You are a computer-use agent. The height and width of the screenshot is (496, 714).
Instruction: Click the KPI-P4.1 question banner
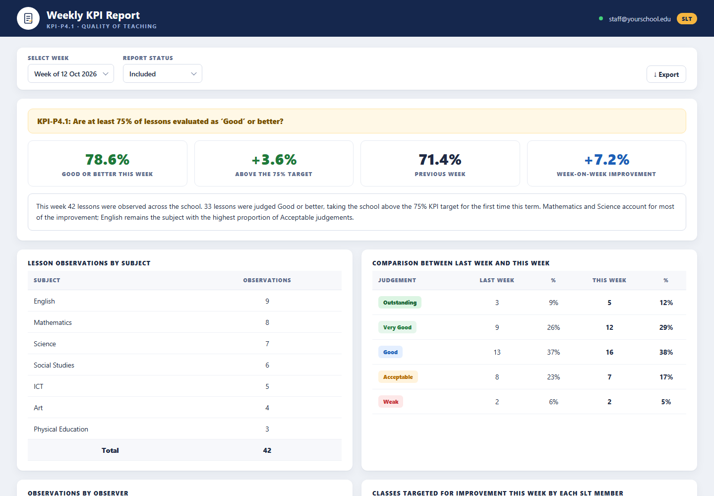pyautogui.click(x=357, y=121)
